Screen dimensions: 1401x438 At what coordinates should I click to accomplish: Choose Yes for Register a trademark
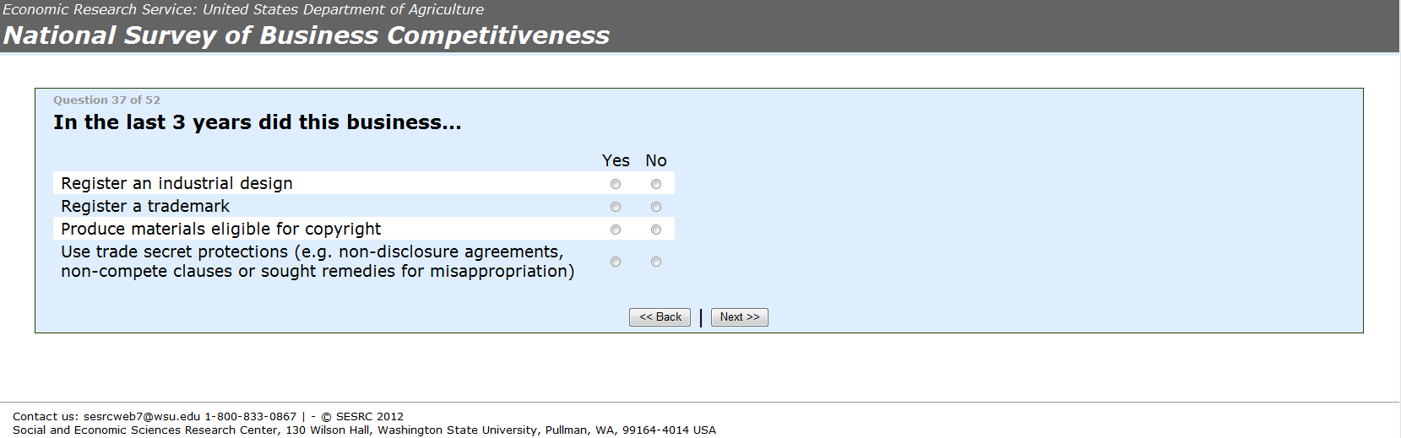click(x=616, y=207)
